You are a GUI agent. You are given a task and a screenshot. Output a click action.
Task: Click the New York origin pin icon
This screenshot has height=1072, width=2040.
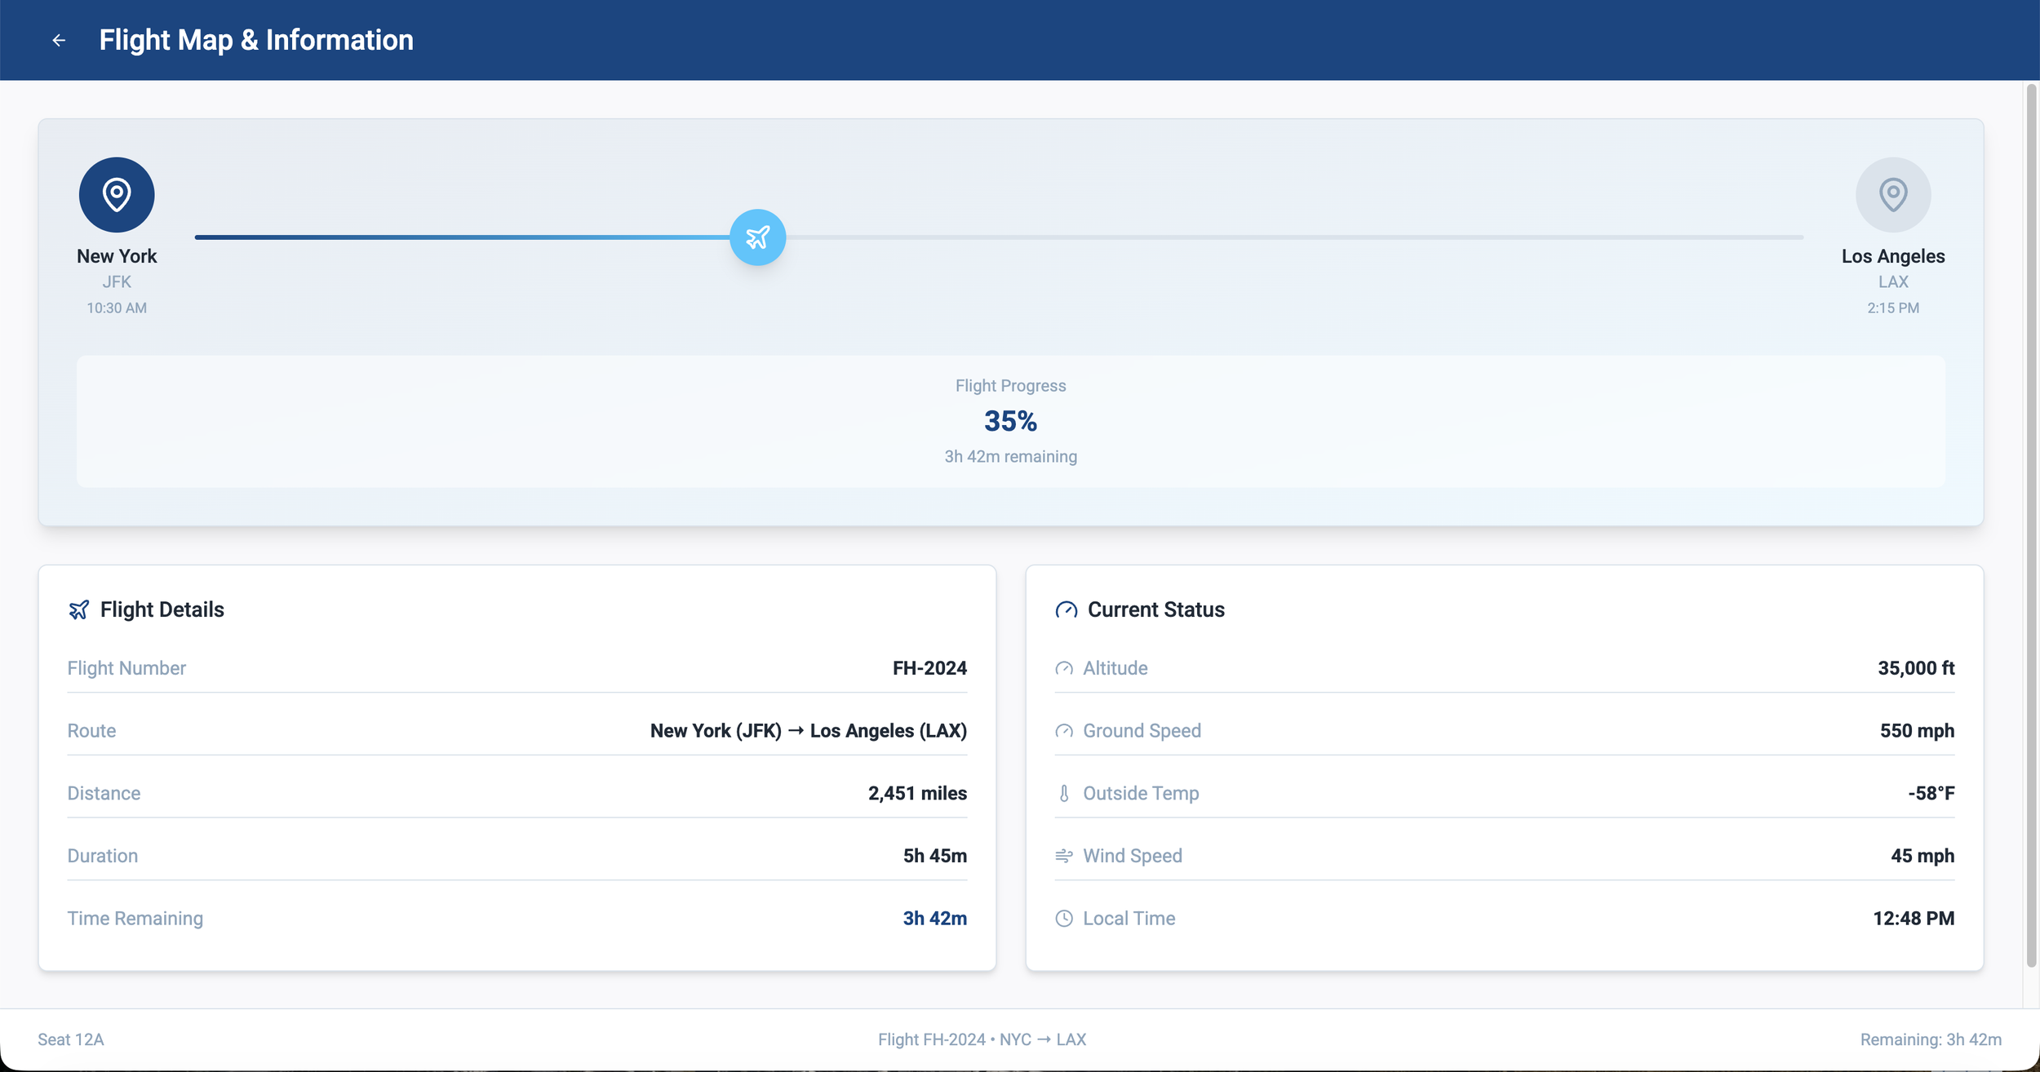[x=117, y=195]
